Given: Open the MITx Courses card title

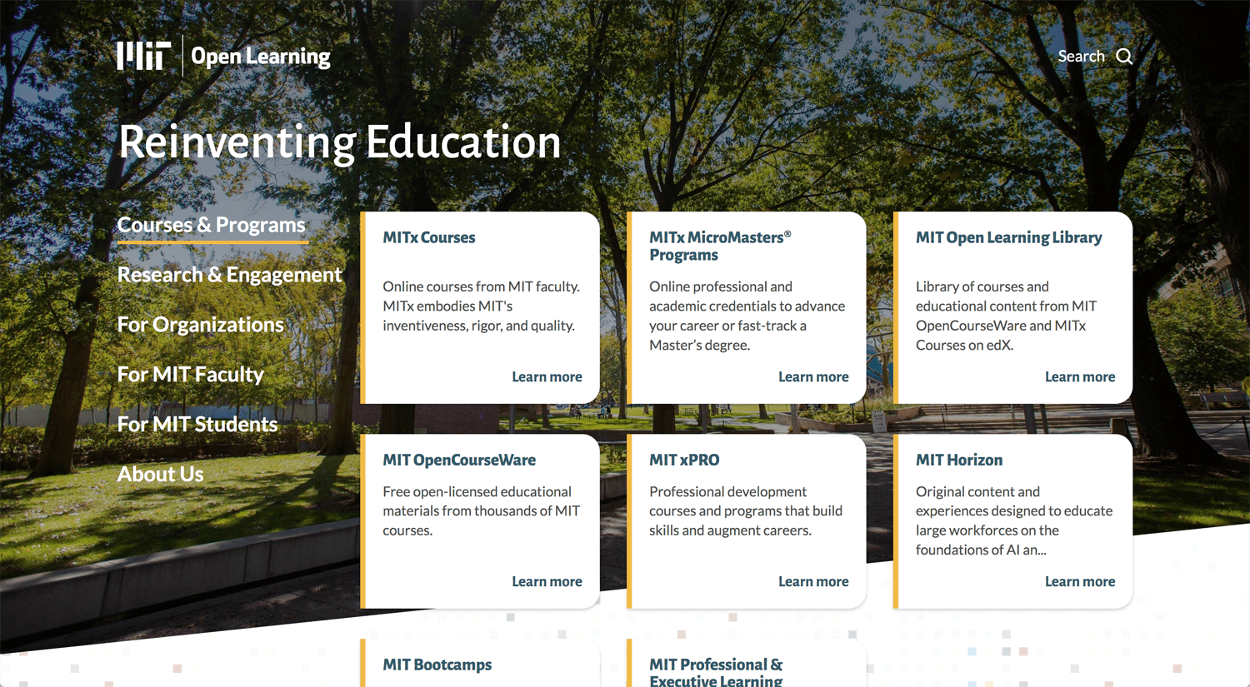Looking at the screenshot, I should pos(429,237).
